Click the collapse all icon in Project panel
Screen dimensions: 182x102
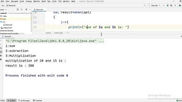22,9
